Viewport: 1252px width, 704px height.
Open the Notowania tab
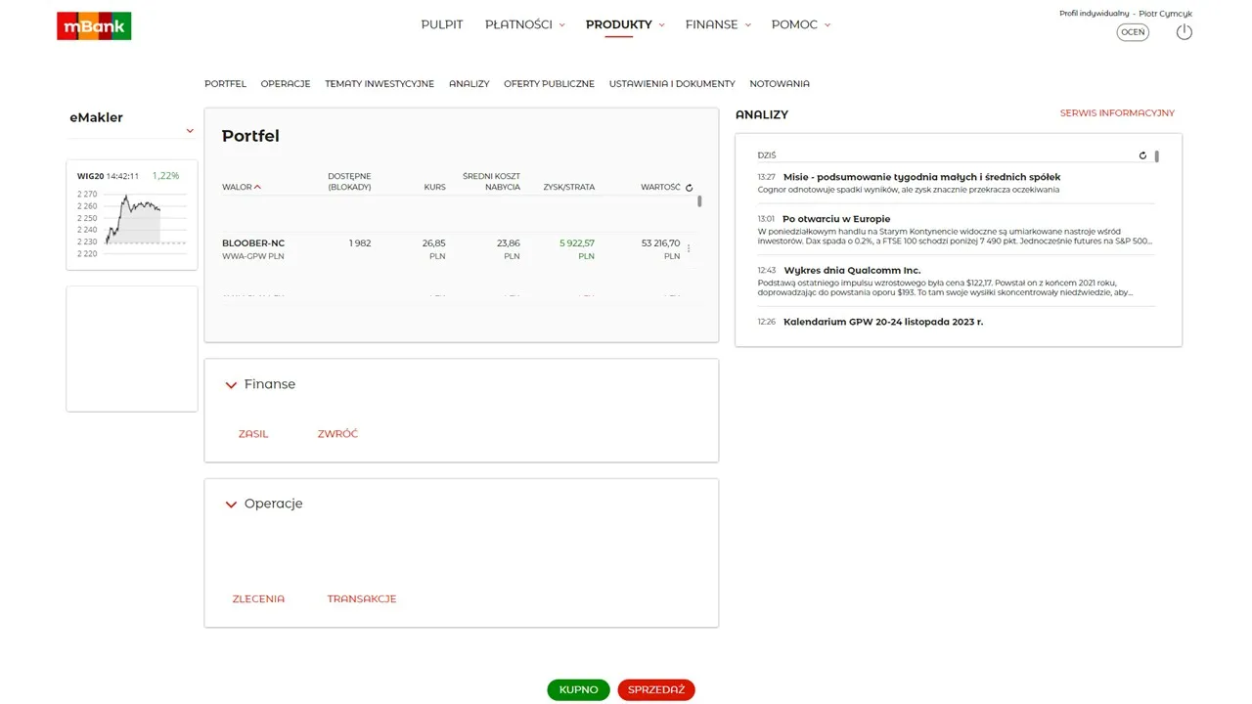coord(780,84)
